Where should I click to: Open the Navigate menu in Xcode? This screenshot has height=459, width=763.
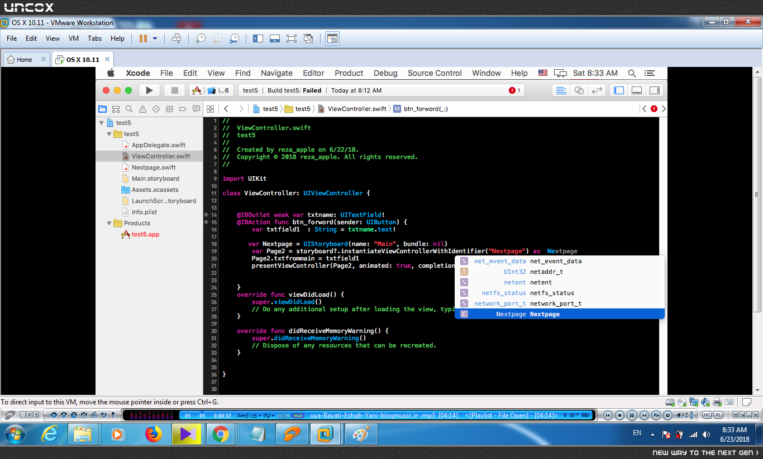pyautogui.click(x=276, y=73)
